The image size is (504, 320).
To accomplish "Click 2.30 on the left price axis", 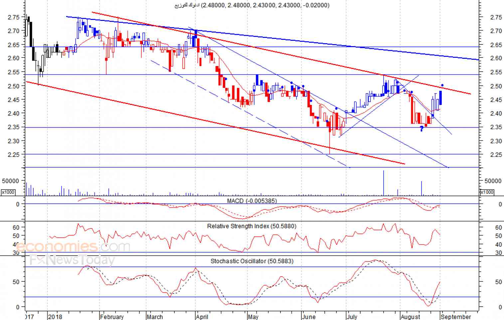I will [14, 141].
